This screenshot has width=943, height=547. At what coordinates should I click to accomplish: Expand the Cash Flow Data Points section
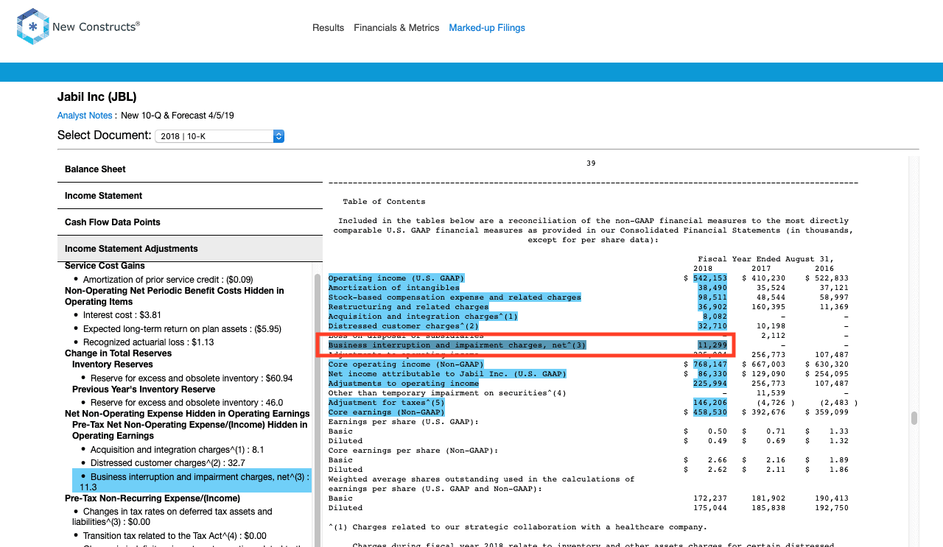pyautogui.click(x=190, y=222)
